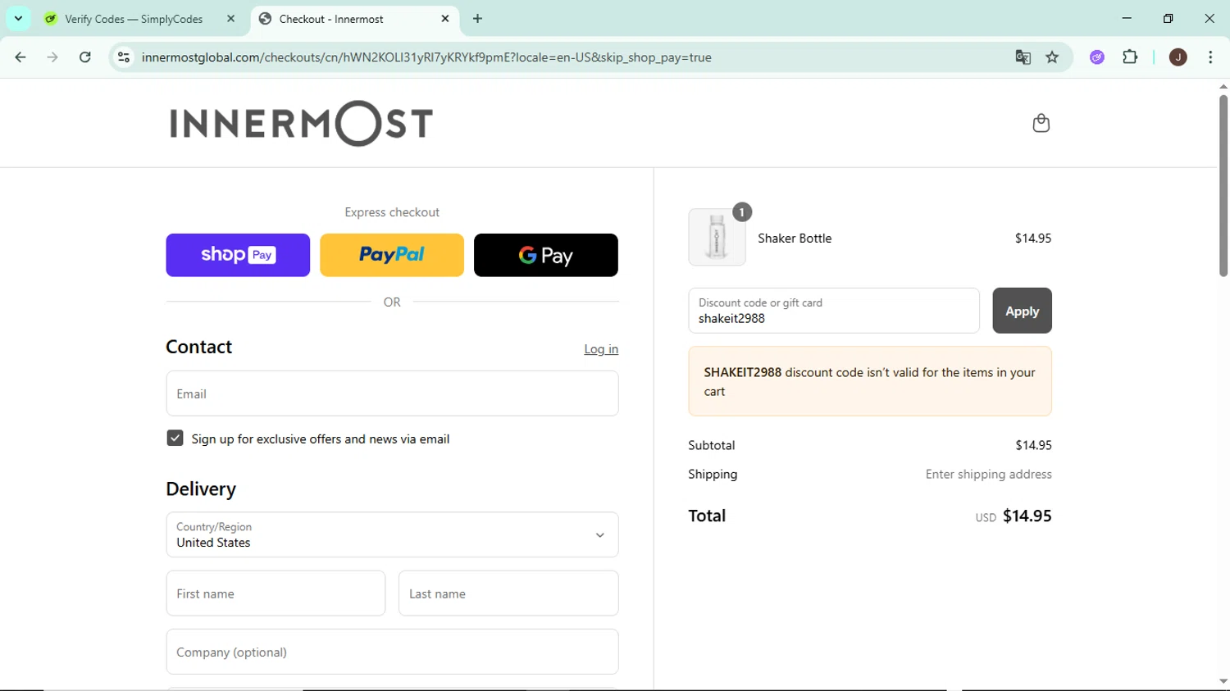Click the Company (optional) field
Image resolution: width=1230 pixels, height=691 pixels.
[x=392, y=652]
